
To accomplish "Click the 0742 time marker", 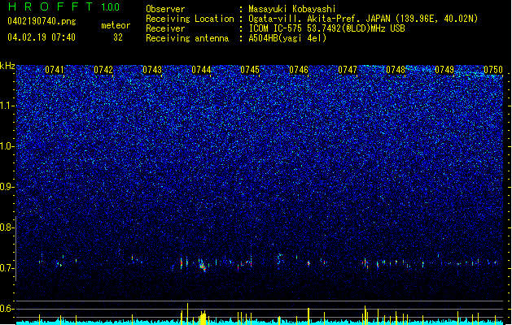I will pyautogui.click(x=103, y=70).
